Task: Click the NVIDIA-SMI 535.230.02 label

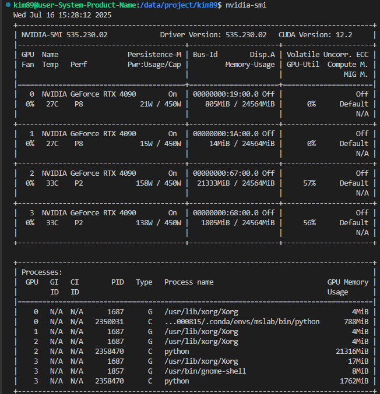Action: (x=65, y=35)
